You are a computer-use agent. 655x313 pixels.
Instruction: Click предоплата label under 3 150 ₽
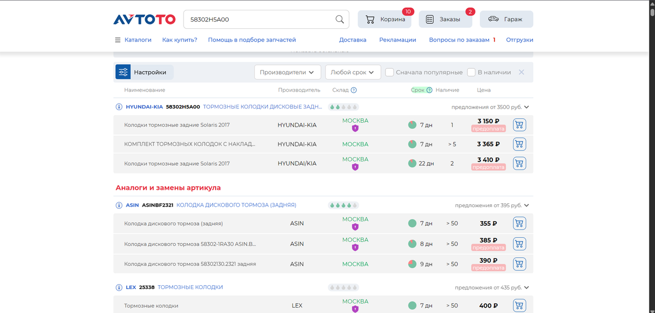(489, 129)
